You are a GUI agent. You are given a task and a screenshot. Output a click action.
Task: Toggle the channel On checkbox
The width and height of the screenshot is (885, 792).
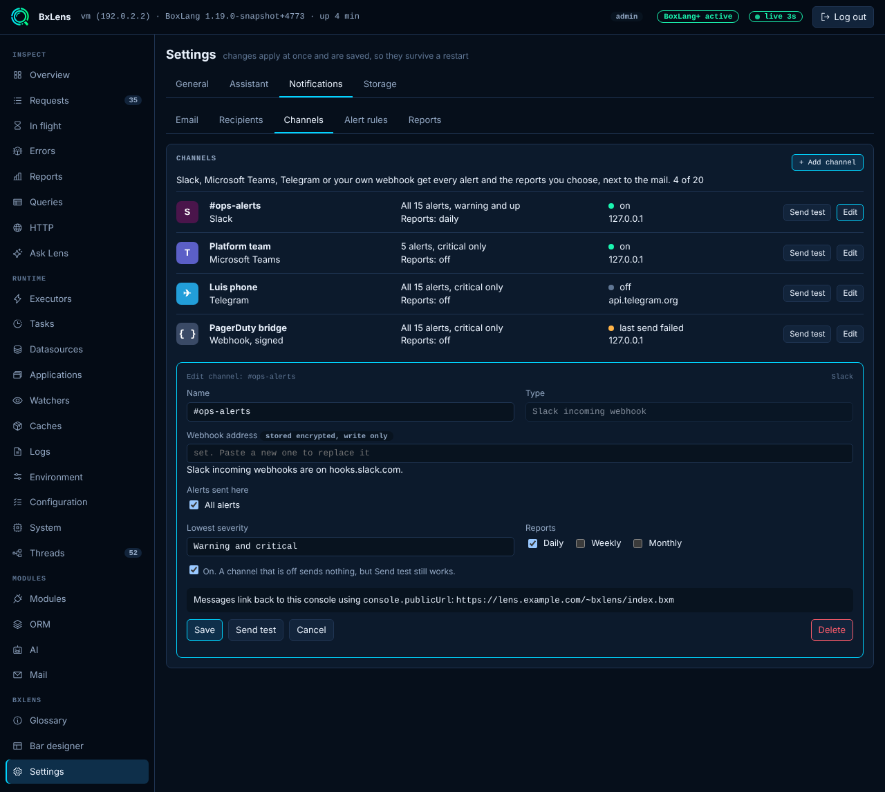click(194, 570)
